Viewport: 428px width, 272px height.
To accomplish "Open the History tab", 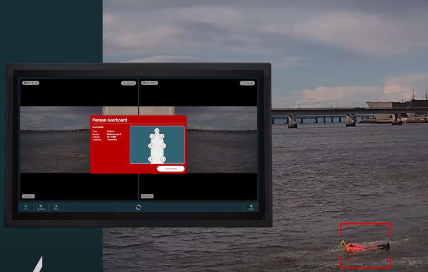I will (56, 207).
